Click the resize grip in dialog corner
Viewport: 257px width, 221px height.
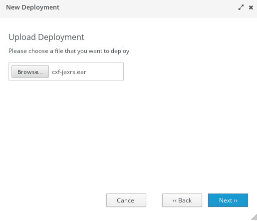[254, 217]
